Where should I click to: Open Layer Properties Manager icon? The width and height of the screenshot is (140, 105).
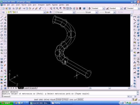click(3, 12)
